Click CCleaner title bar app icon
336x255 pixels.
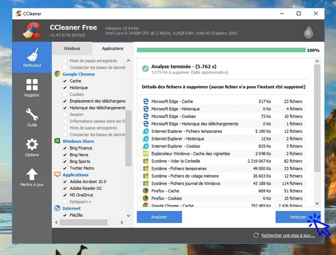(19, 14)
